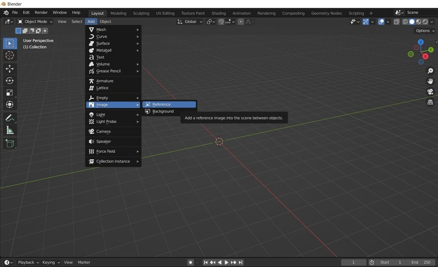
Task: Open the shading options dropdown arrow
Action: [431, 22]
